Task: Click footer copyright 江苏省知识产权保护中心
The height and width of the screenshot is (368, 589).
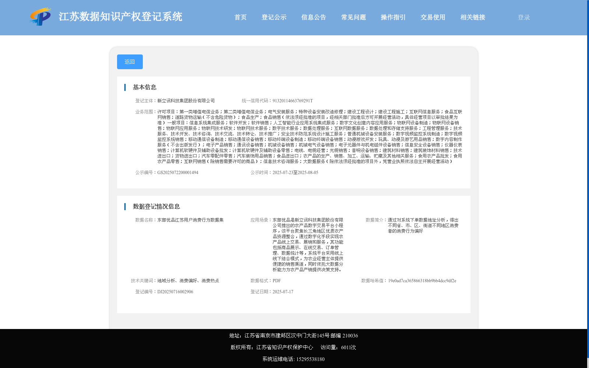Action: click(x=285, y=347)
